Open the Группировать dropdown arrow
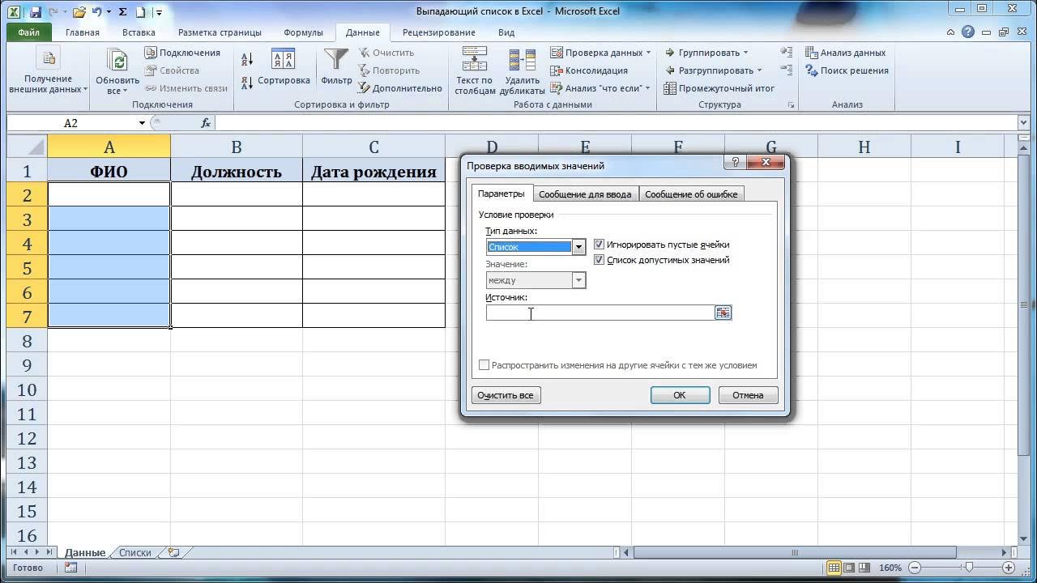The width and height of the screenshot is (1037, 583). (x=745, y=53)
